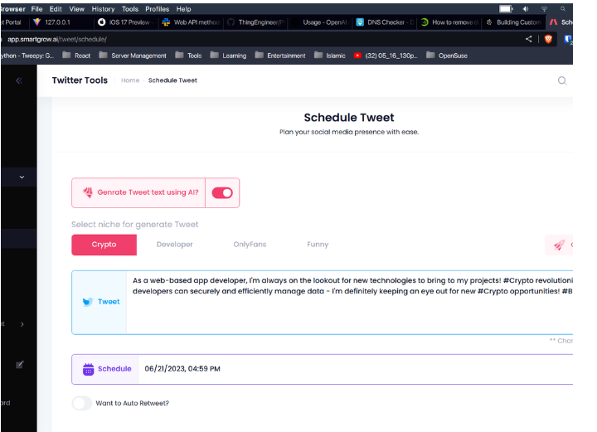Click the Wi-Fi icon in menu bar
Screen dimensions: 597x432
pos(545,9)
